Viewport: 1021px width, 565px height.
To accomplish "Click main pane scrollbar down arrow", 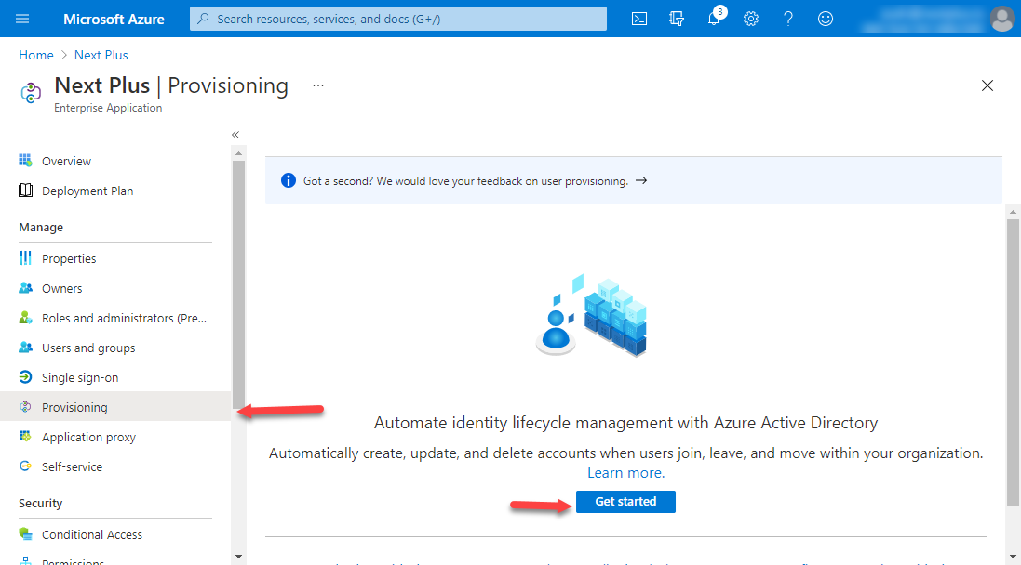I will (x=1014, y=558).
